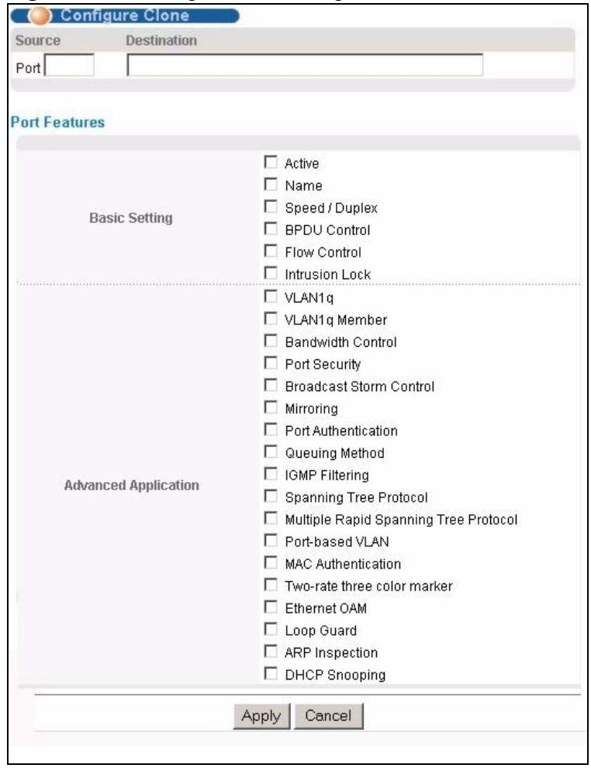Enable the Active checkbox
This screenshot has height=768, width=591.
[x=270, y=162]
